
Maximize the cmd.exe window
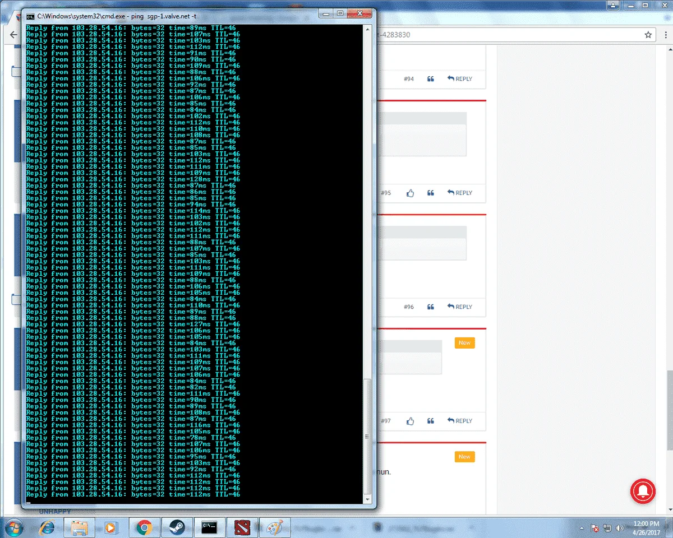click(340, 14)
